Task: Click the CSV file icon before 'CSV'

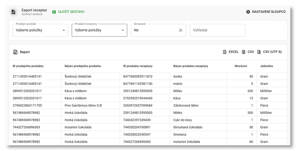Action: click(243, 52)
